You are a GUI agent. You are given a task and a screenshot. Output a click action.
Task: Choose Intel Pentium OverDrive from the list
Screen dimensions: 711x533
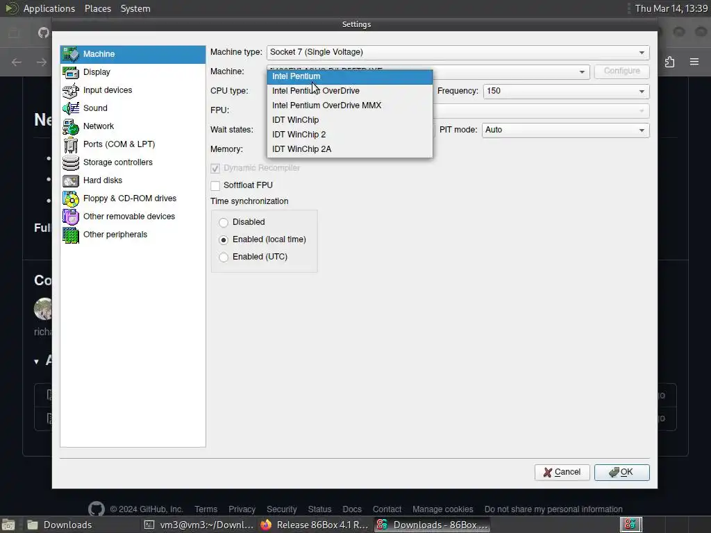[350, 91]
